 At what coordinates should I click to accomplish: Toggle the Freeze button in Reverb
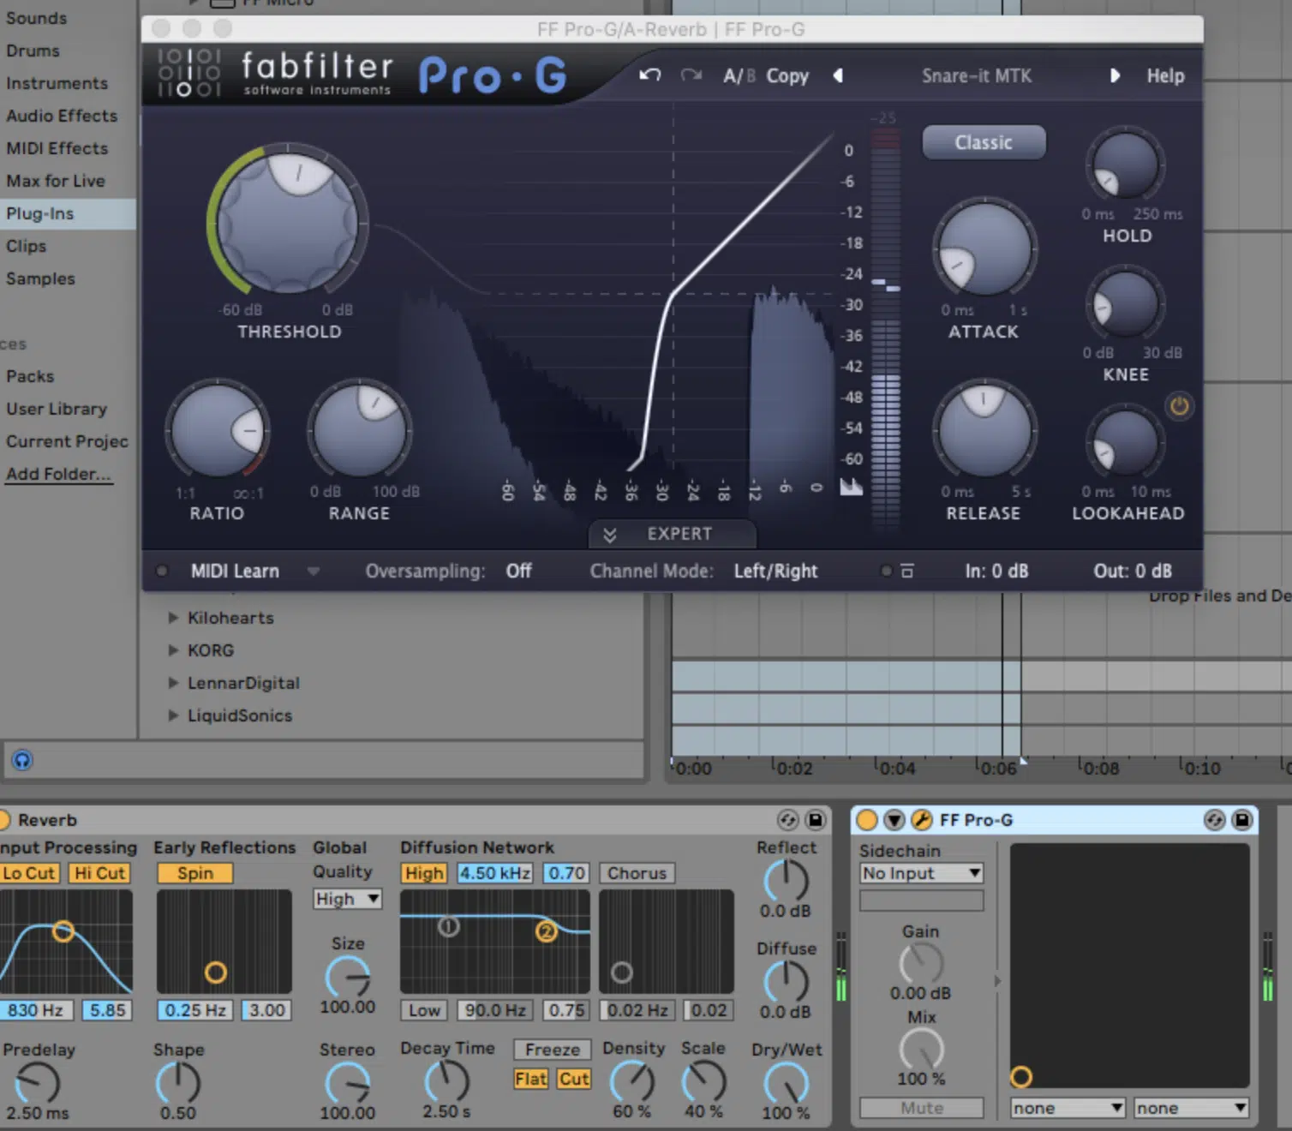coord(553,1050)
